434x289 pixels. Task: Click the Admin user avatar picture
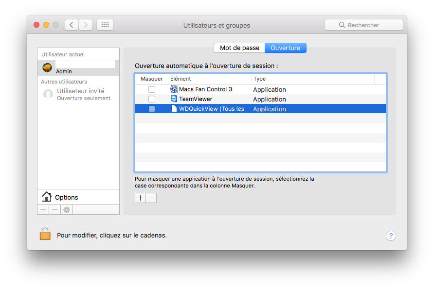click(47, 68)
